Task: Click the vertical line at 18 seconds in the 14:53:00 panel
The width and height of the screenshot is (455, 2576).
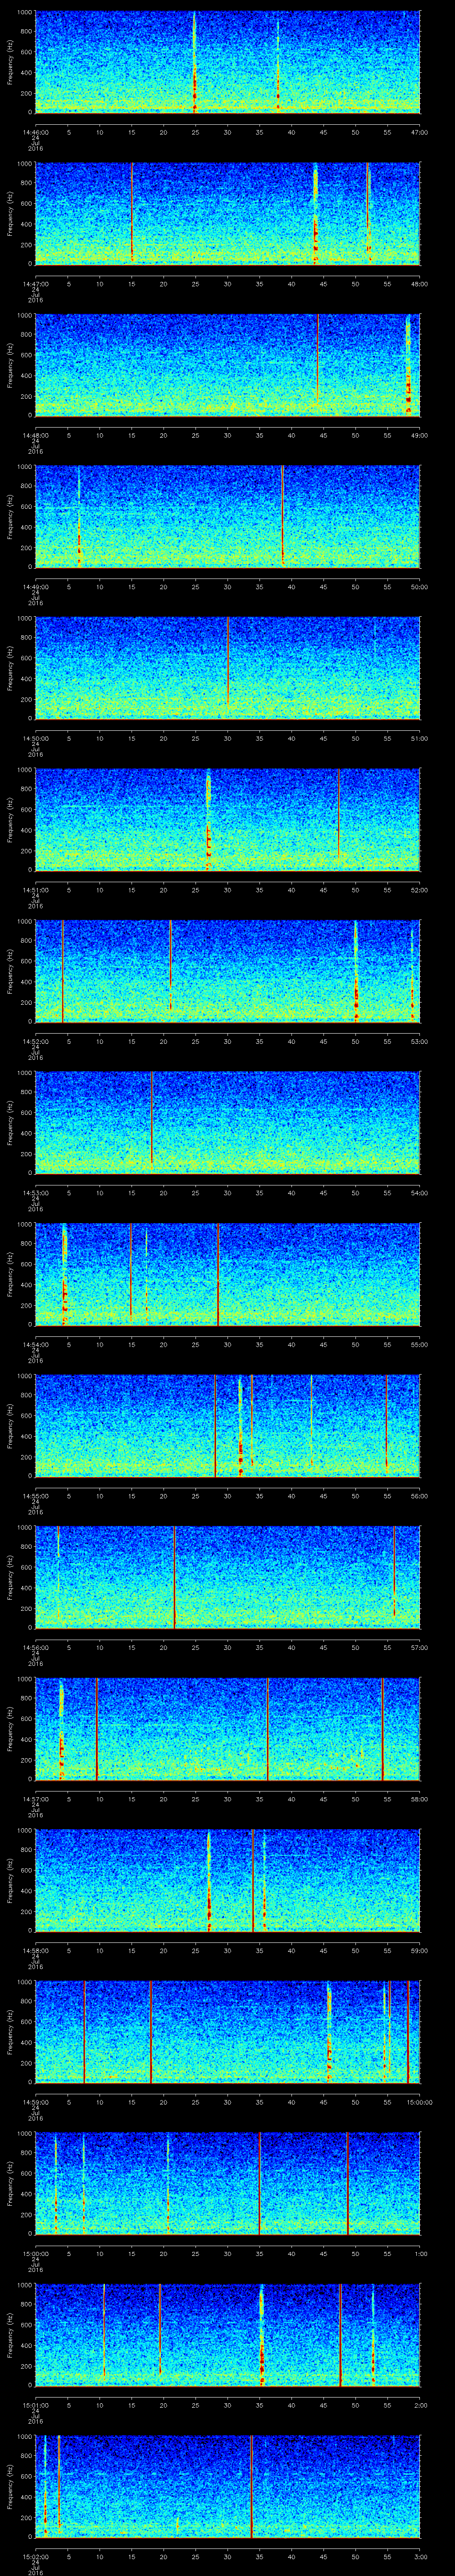Action: point(152,1118)
